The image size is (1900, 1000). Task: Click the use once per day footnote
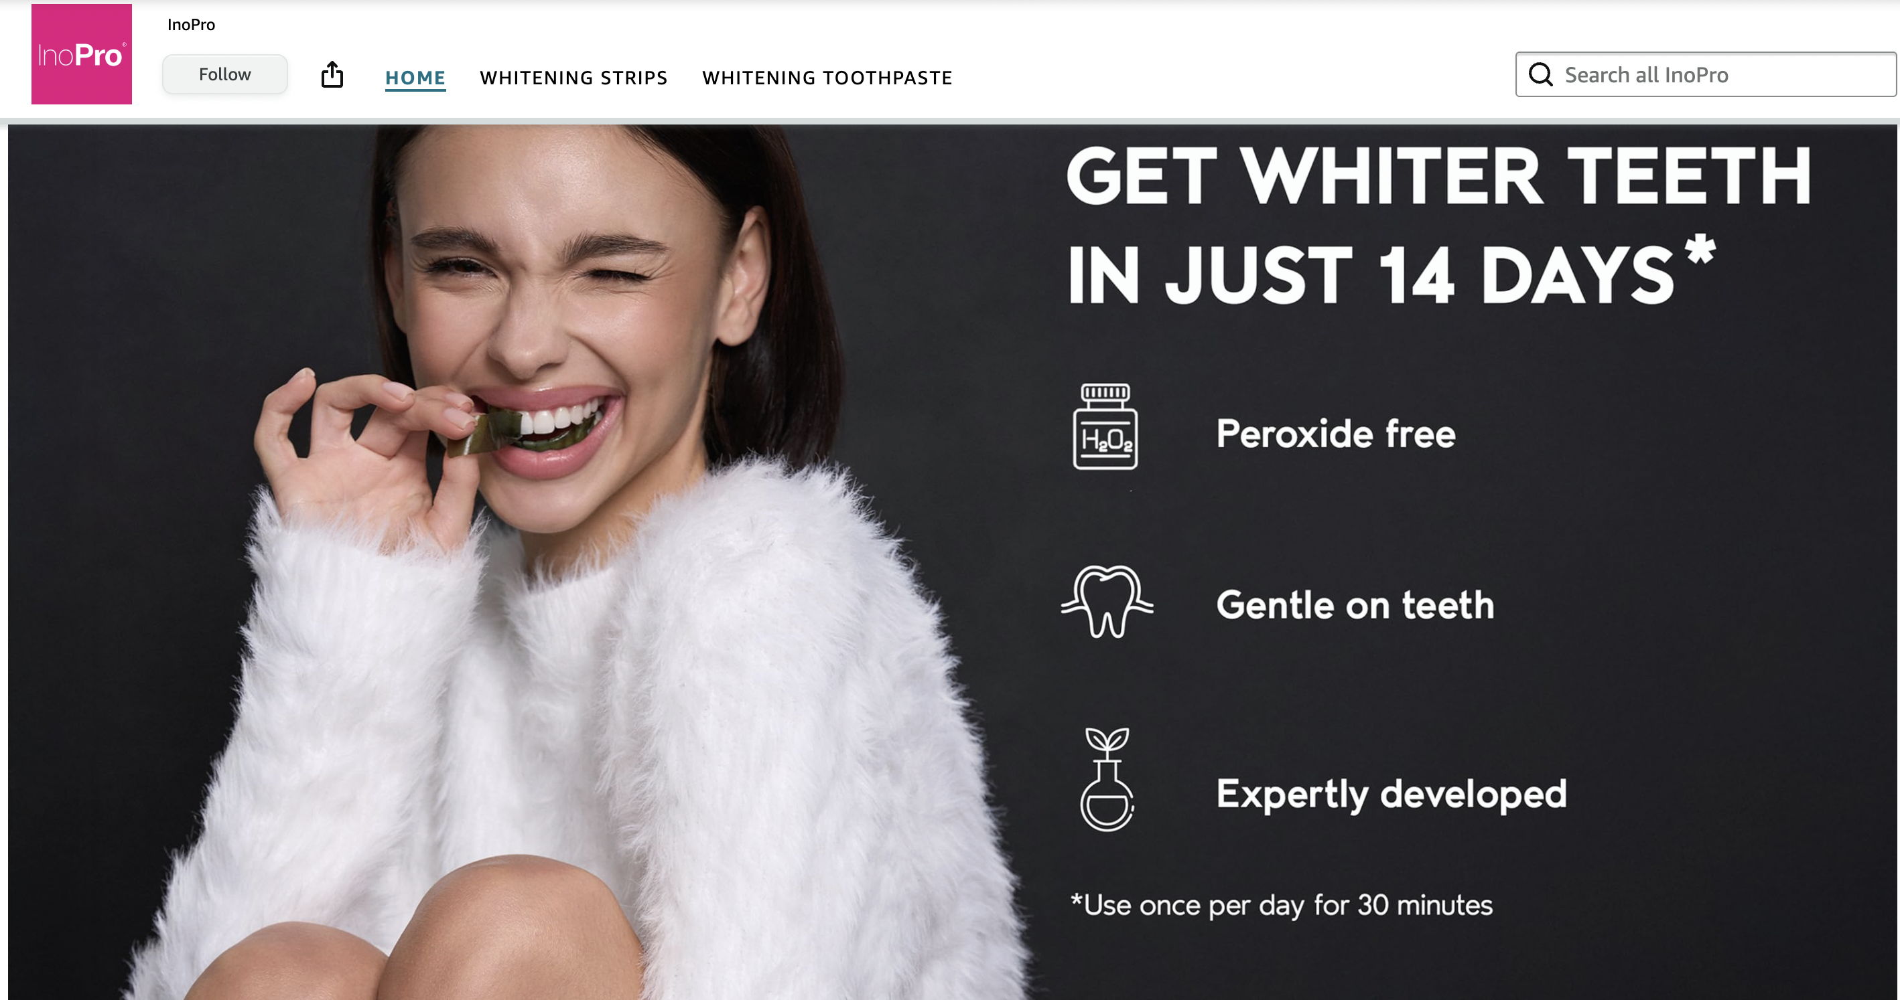[1282, 905]
